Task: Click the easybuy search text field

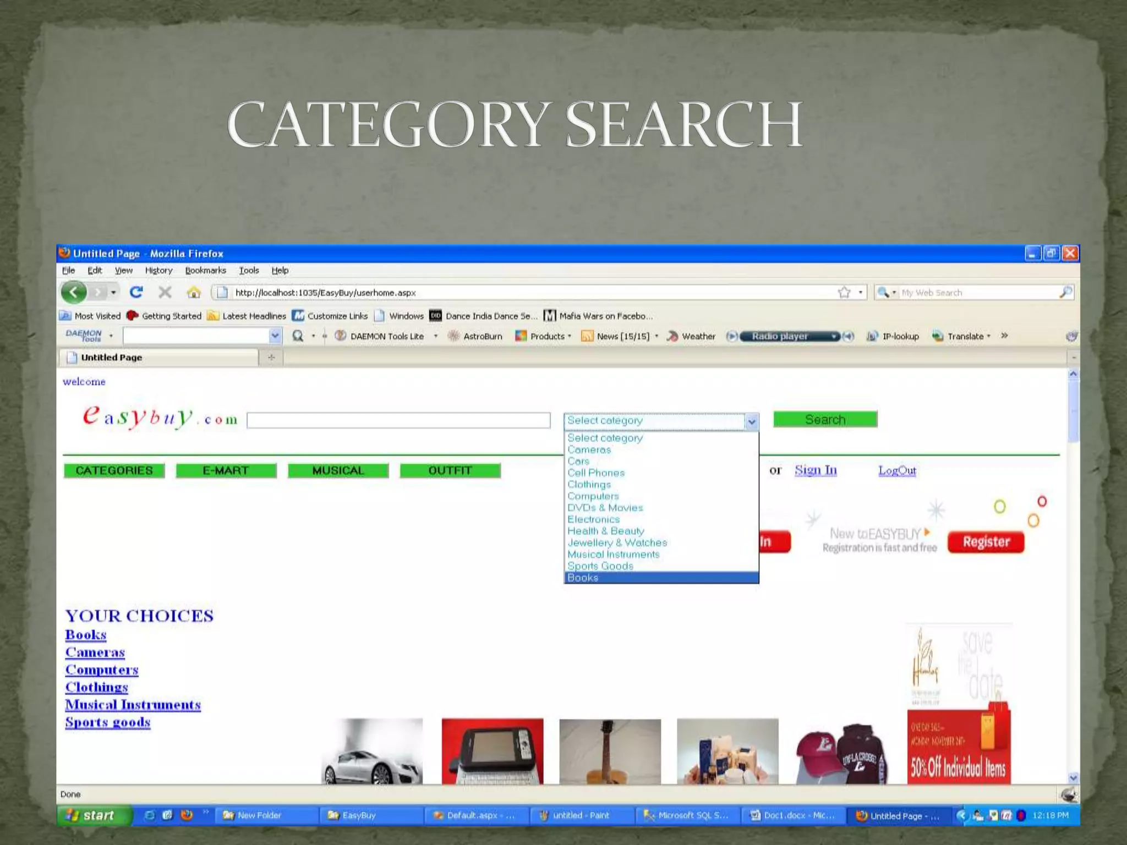Action: [398, 421]
